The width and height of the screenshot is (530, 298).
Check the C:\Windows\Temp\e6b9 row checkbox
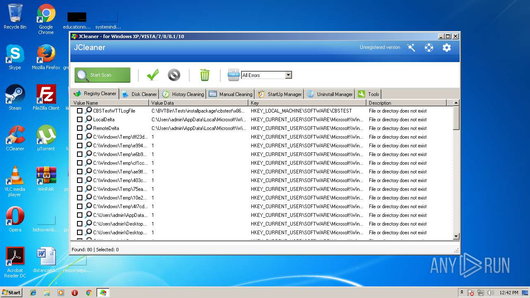[x=79, y=154]
